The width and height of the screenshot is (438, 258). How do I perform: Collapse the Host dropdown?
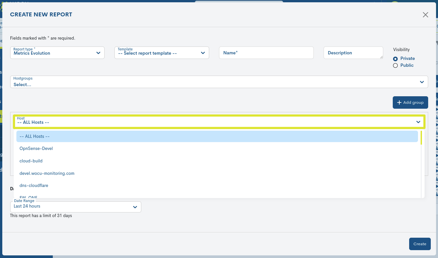(x=219, y=122)
